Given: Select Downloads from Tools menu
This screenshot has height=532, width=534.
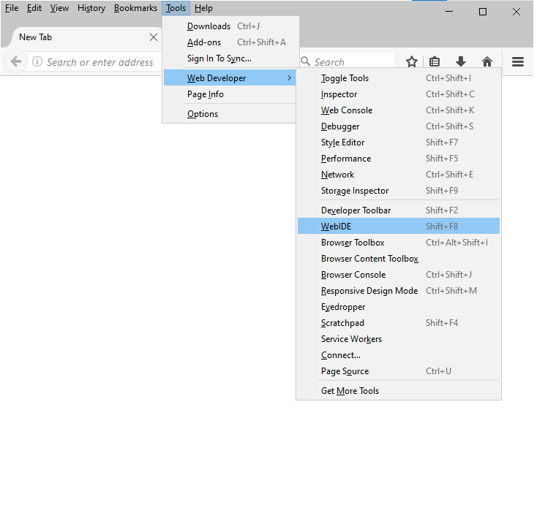Looking at the screenshot, I should pos(230,26).
